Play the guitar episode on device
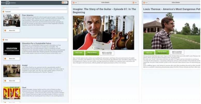The height and width of the screenshot is (104, 201). click(92, 53)
